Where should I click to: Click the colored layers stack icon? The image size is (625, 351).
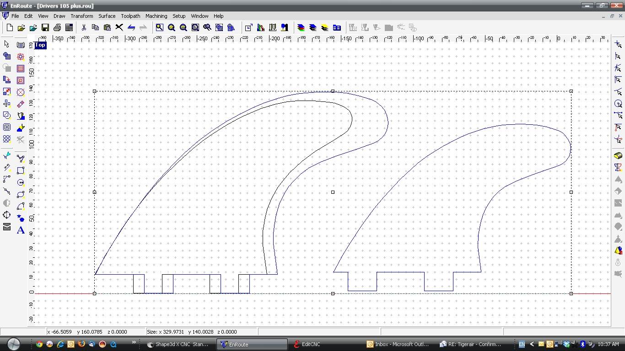pyautogui.click(x=301, y=27)
